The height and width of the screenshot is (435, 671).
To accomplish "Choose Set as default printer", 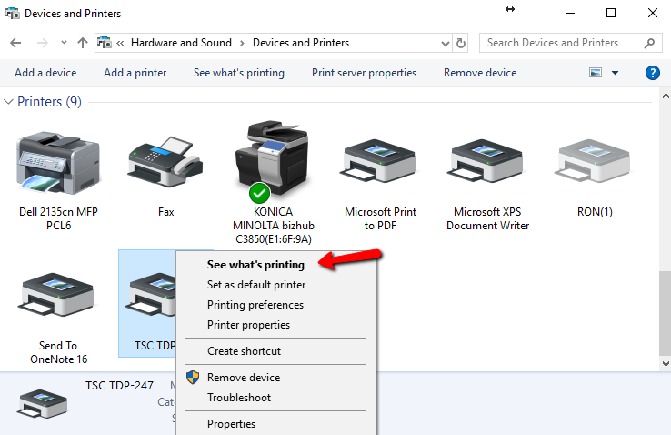I will click(x=255, y=285).
